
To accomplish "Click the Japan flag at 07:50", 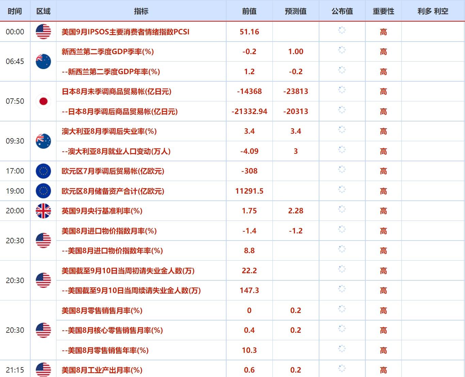I will click(43, 101).
